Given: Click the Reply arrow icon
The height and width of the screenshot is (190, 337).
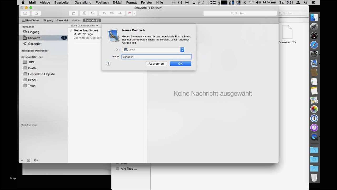Looking at the screenshot, I should pos(103,13).
